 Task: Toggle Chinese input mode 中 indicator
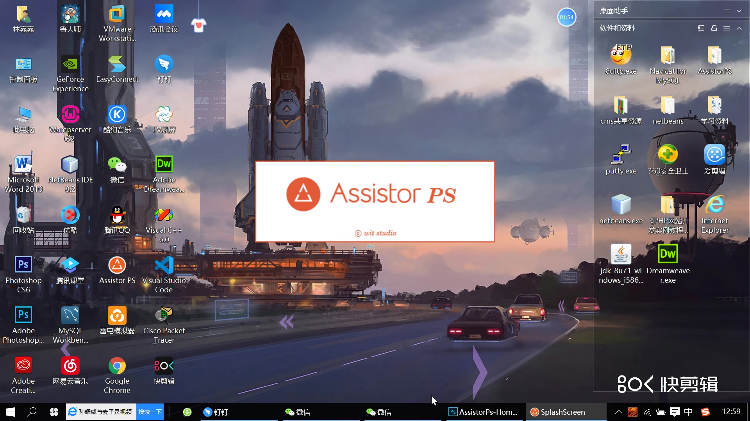[688, 412]
